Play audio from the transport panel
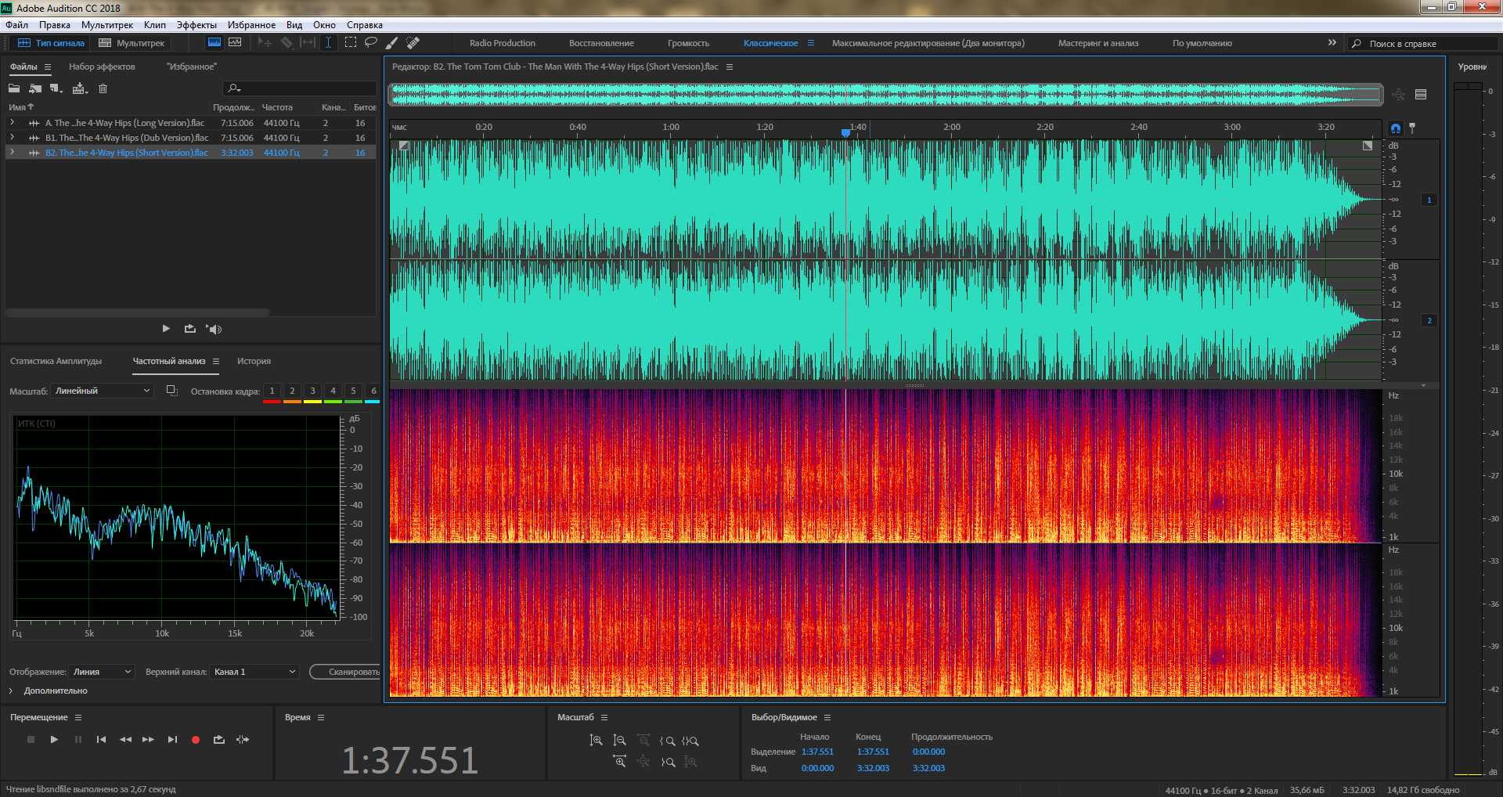The image size is (1503, 797). (x=54, y=740)
